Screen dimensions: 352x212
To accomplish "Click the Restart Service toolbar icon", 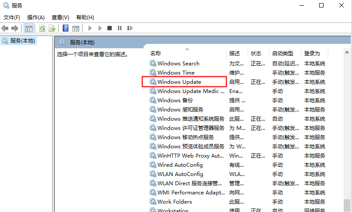I will pos(129,28).
